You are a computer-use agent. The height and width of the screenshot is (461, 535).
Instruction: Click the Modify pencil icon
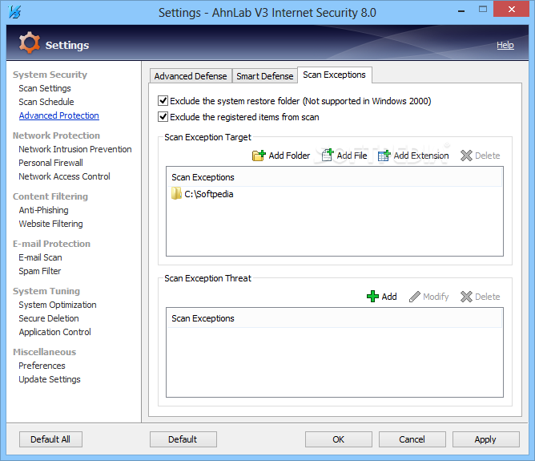point(415,297)
